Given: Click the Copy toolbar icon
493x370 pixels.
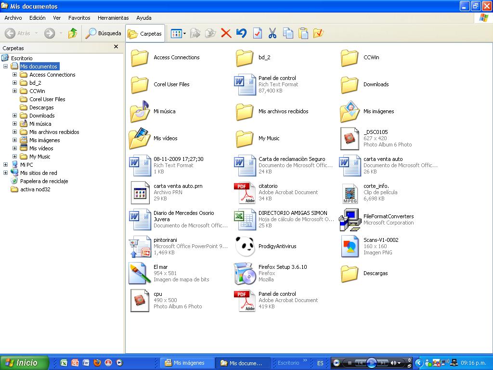Looking at the screenshot, I should (x=287, y=33).
